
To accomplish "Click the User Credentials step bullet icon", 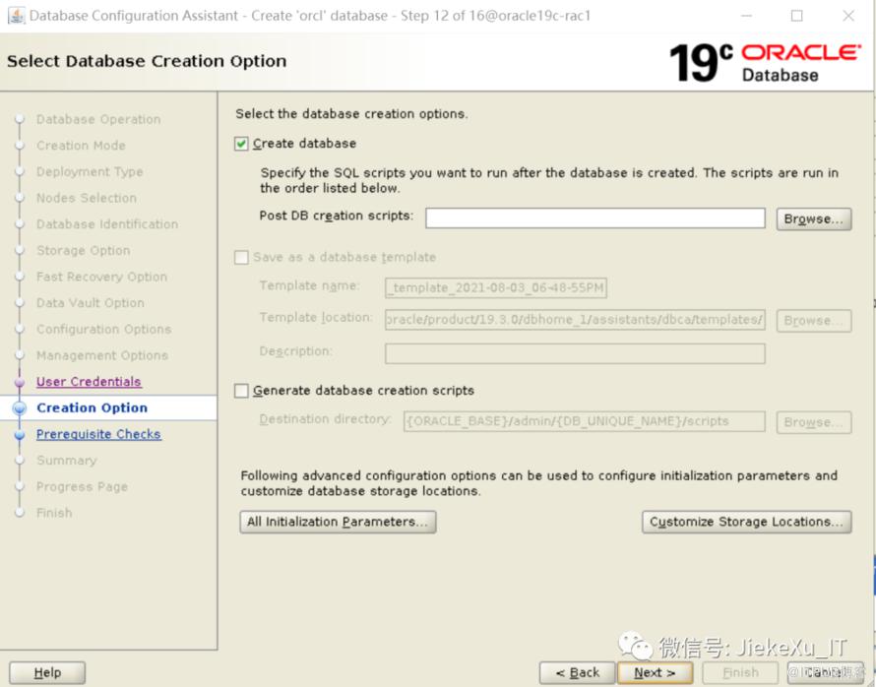I will (x=20, y=382).
